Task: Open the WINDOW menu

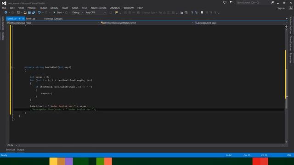Action: click(129, 8)
